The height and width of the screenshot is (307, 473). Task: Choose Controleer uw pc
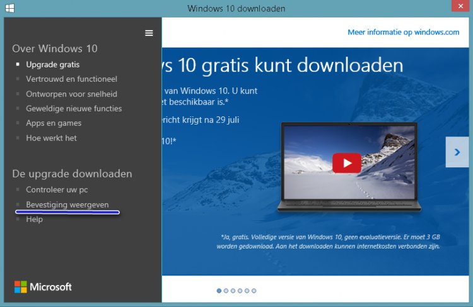pos(57,189)
